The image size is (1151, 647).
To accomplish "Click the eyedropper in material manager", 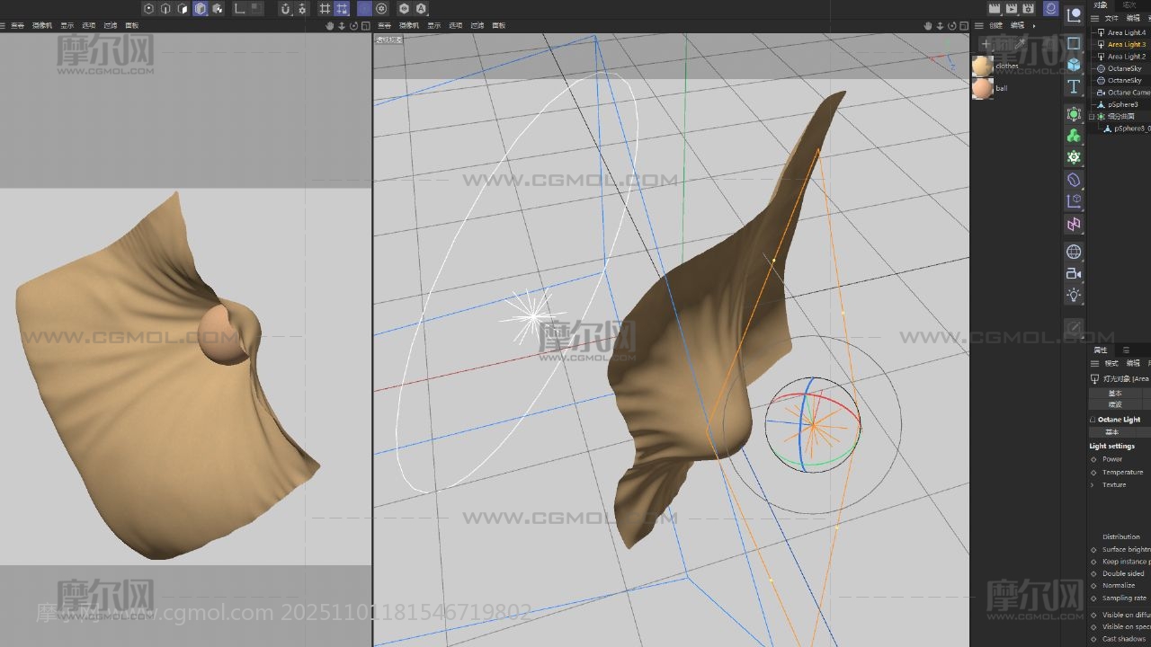I will tap(1020, 43).
